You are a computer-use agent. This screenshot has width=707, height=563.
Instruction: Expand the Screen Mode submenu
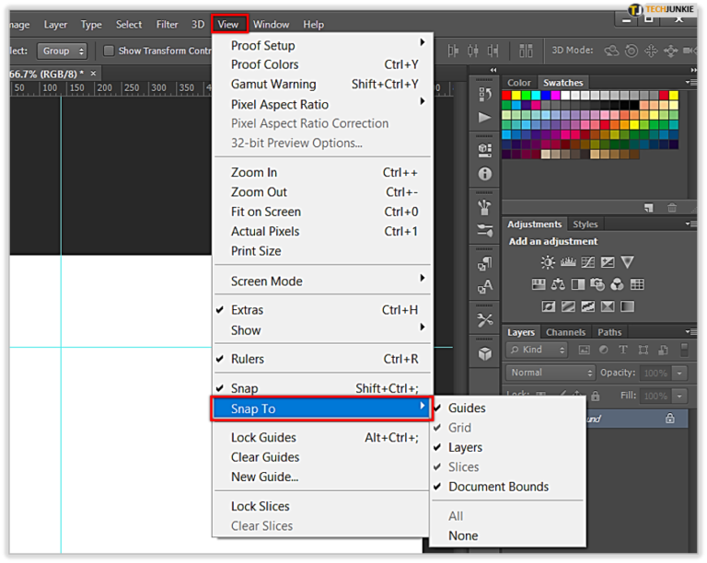click(x=322, y=281)
